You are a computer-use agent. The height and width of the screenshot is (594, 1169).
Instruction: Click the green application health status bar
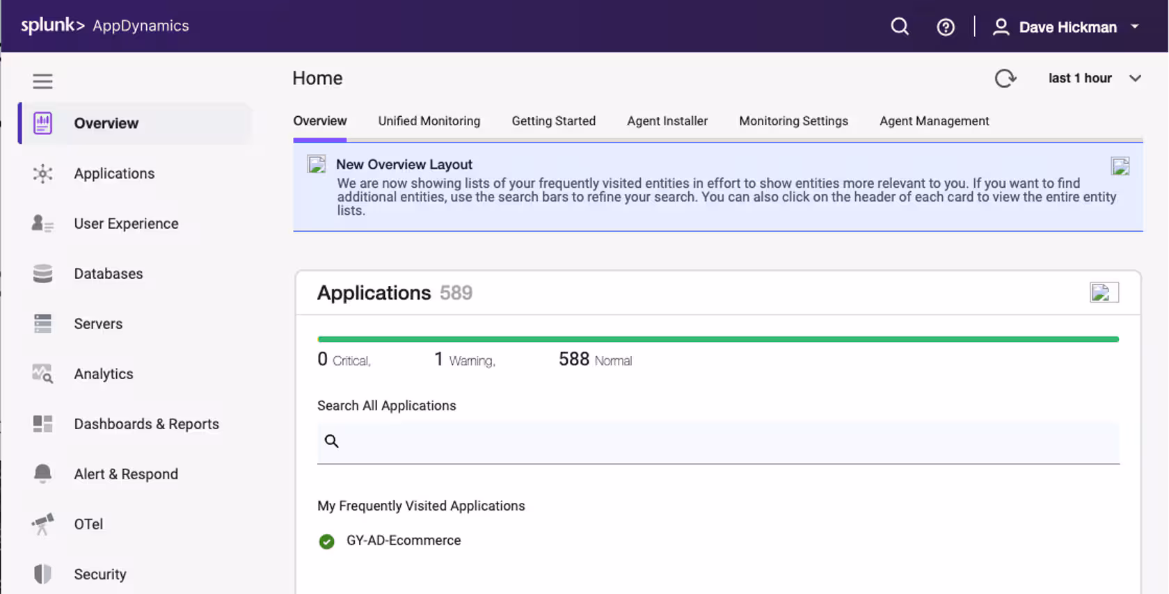click(x=717, y=339)
